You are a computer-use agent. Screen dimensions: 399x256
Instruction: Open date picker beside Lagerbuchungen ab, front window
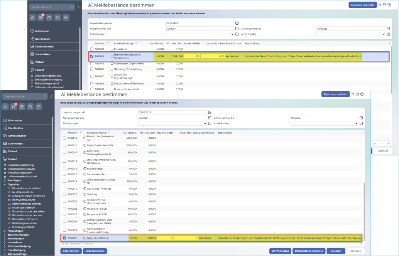click(210, 112)
